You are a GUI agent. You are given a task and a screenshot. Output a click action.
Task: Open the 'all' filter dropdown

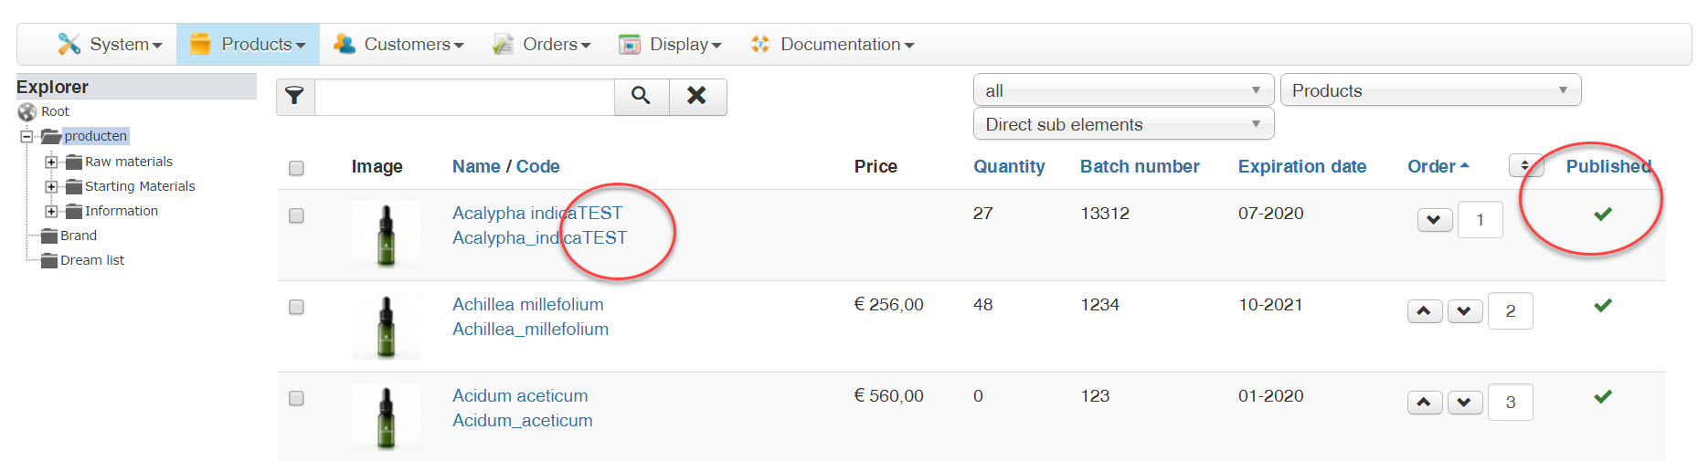pyautogui.click(x=1122, y=90)
